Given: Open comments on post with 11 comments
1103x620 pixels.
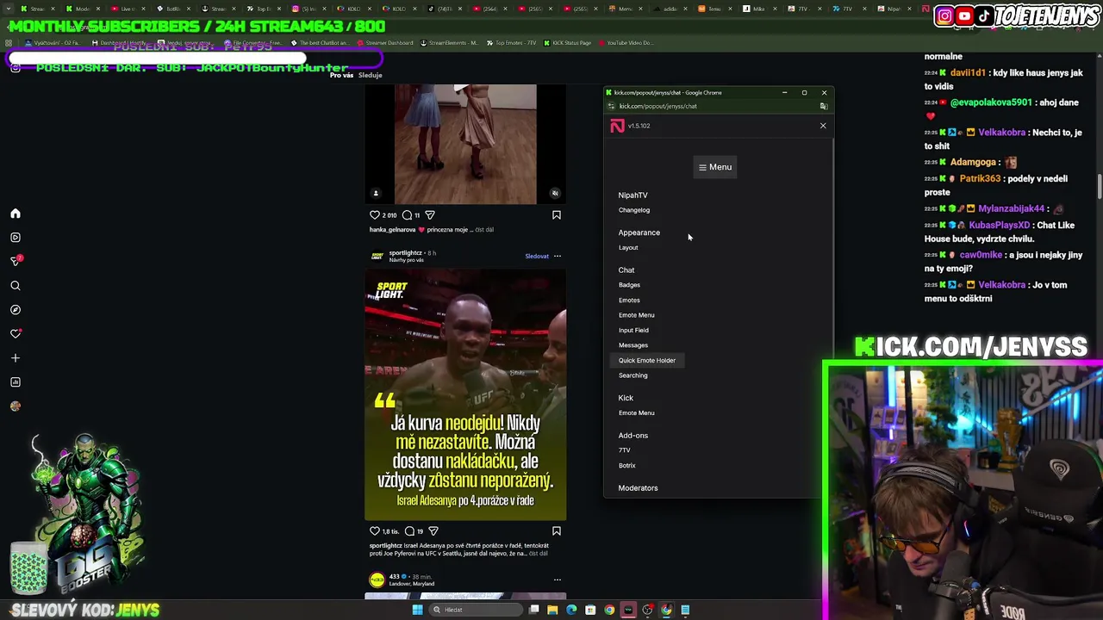Looking at the screenshot, I should [x=408, y=215].
